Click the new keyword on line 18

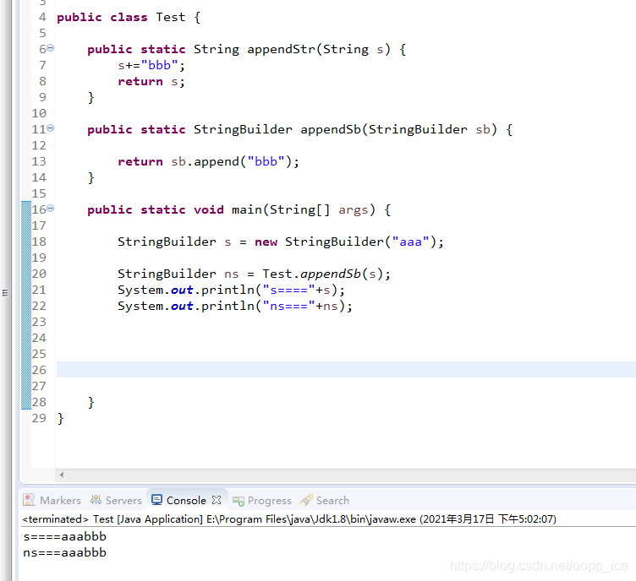[x=266, y=242]
